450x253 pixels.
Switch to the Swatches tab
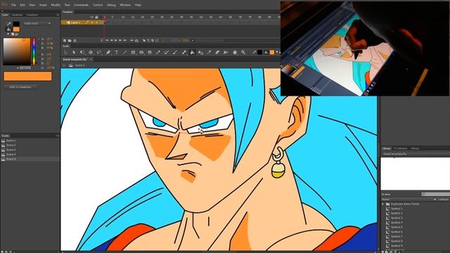(17, 15)
